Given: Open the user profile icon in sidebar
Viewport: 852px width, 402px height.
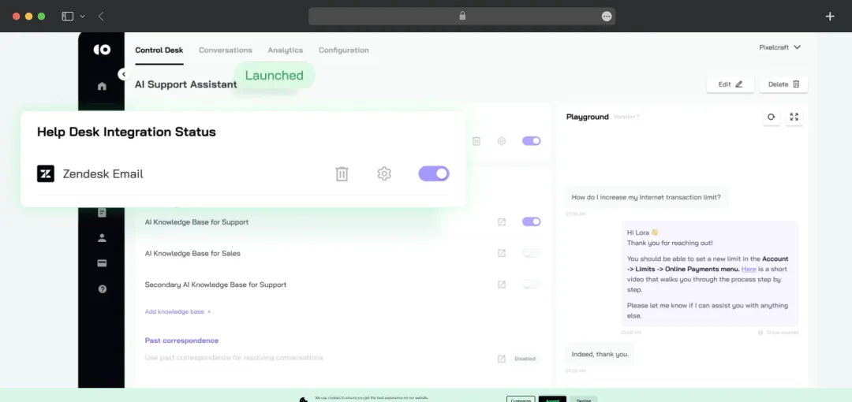Looking at the screenshot, I should [102, 238].
